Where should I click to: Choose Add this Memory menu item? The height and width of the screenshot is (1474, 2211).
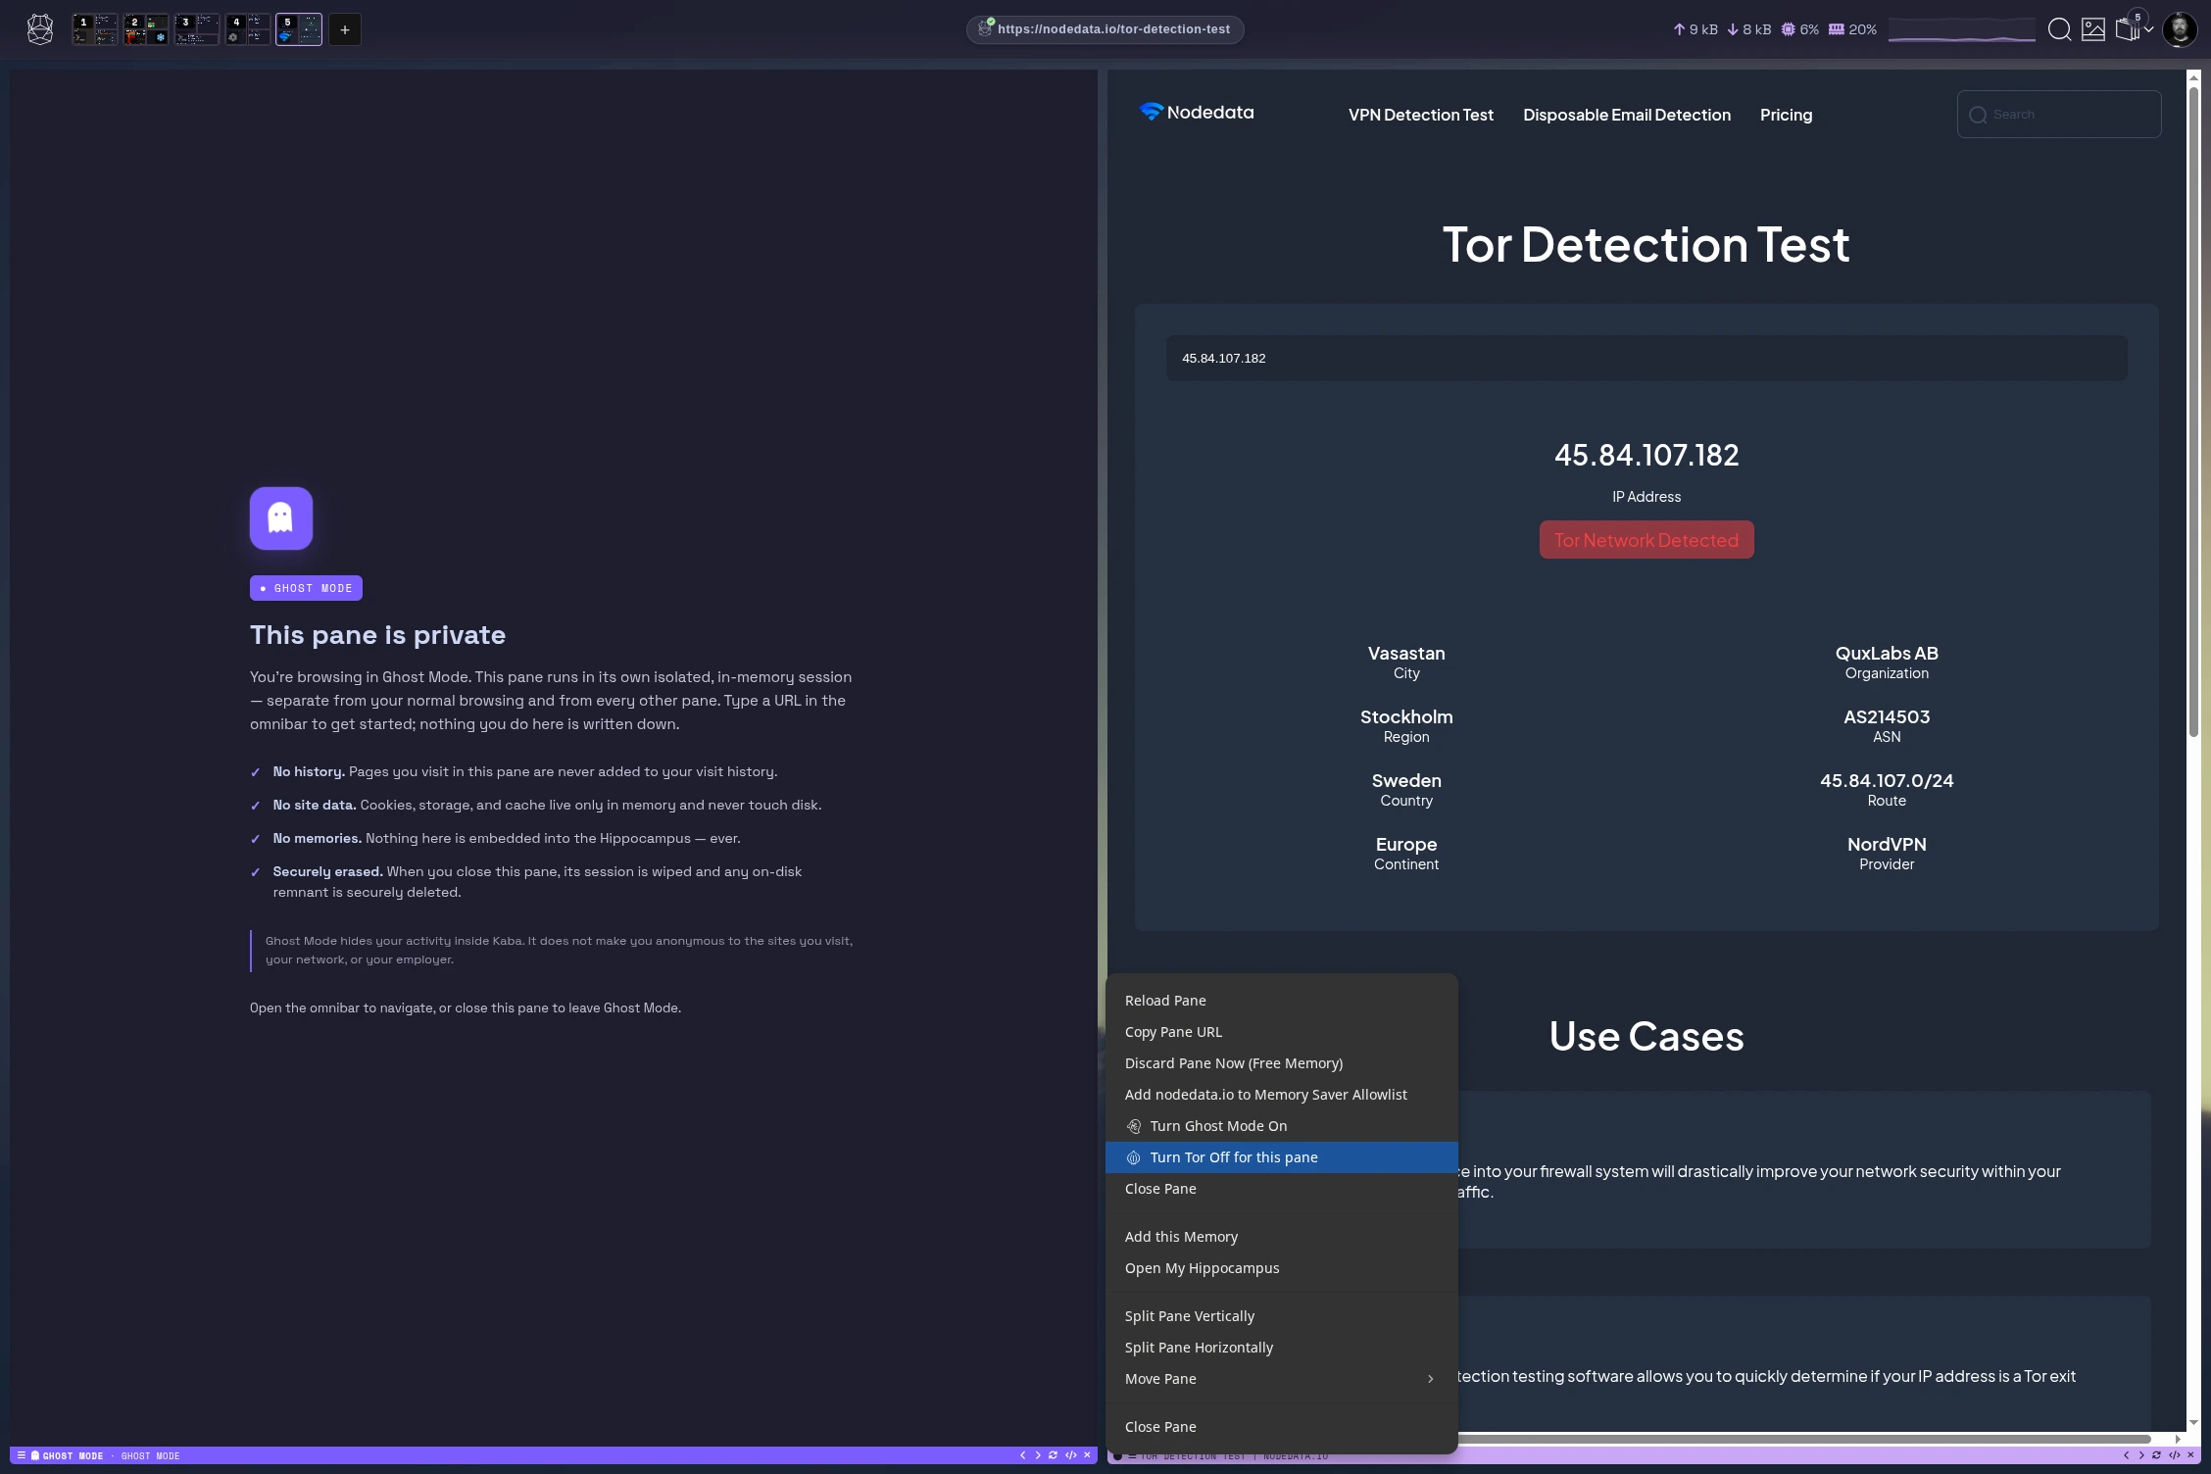[x=1282, y=1237]
